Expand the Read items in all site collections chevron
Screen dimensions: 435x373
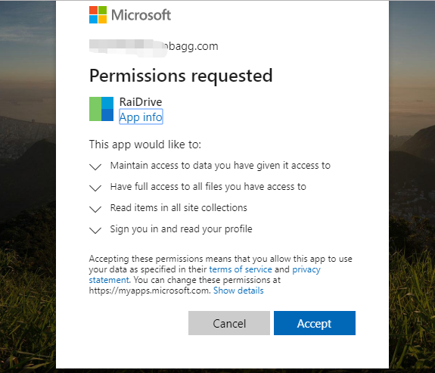[95, 209]
